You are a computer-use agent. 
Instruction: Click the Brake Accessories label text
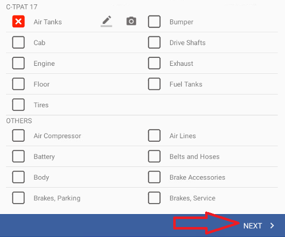(x=197, y=177)
